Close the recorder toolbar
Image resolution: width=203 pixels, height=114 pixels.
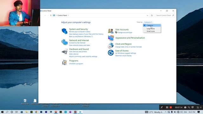click(x=201, y=107)
